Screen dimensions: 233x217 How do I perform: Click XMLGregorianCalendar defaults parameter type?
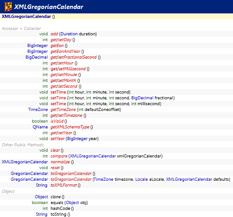189,179
